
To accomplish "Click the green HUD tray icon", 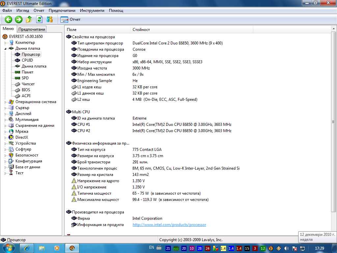I will tap(176, 248).
